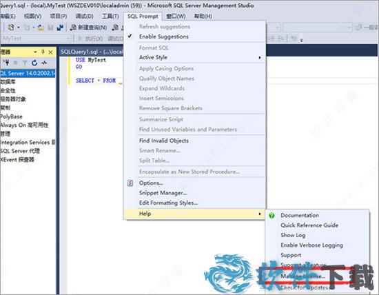Open Edit Formatting Styles... menu item
379x295 pixels.
[168, 203]
